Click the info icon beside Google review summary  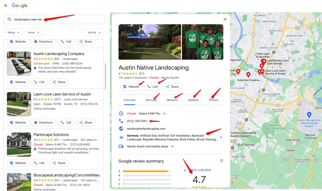pyautogui.click(x=222, y=161)
